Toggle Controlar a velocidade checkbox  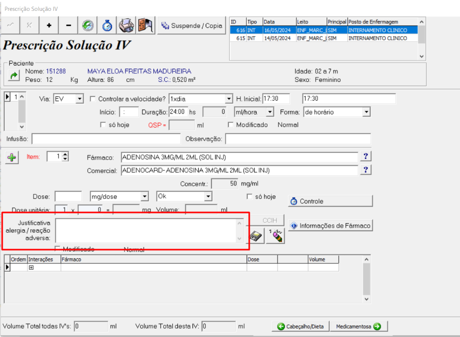(92, 99)
